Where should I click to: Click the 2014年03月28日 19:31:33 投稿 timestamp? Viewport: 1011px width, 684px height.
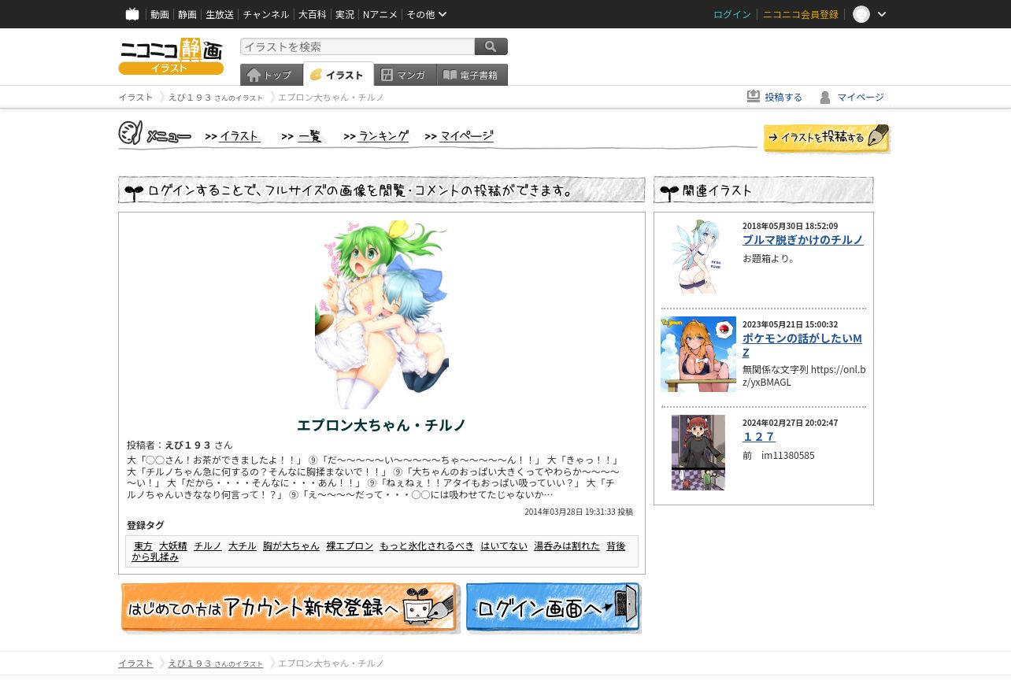tap(579, 512)
